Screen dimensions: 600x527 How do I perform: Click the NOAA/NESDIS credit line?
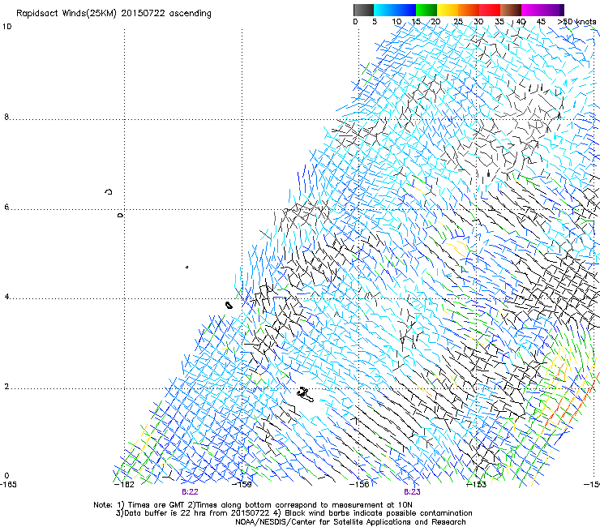pyautogui.click(x=350, y=522)
